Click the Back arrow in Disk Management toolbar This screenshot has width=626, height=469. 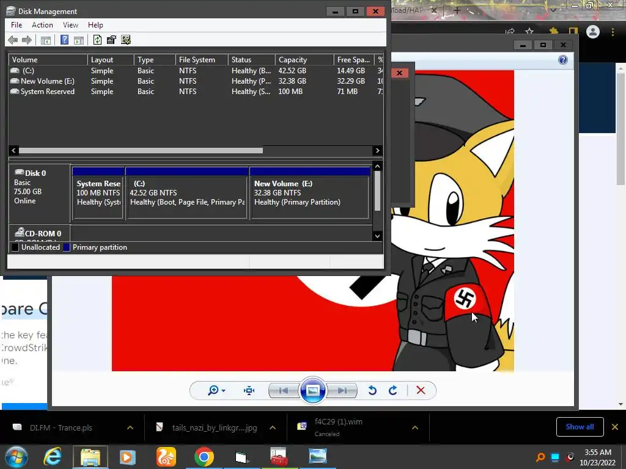pos(13,40)
